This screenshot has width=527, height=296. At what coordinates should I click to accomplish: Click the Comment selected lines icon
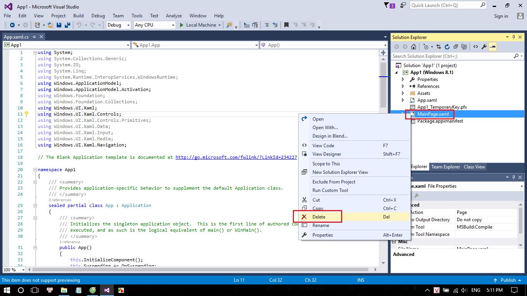(267, 25)
